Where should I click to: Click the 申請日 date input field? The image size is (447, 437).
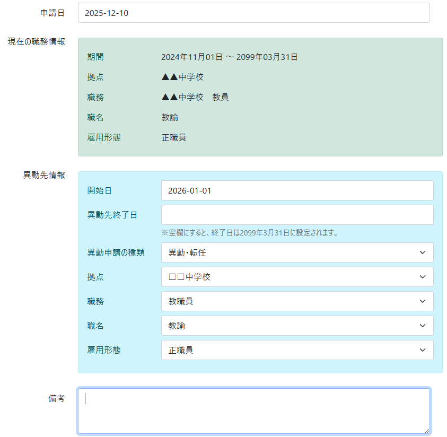tap(253, 13)
